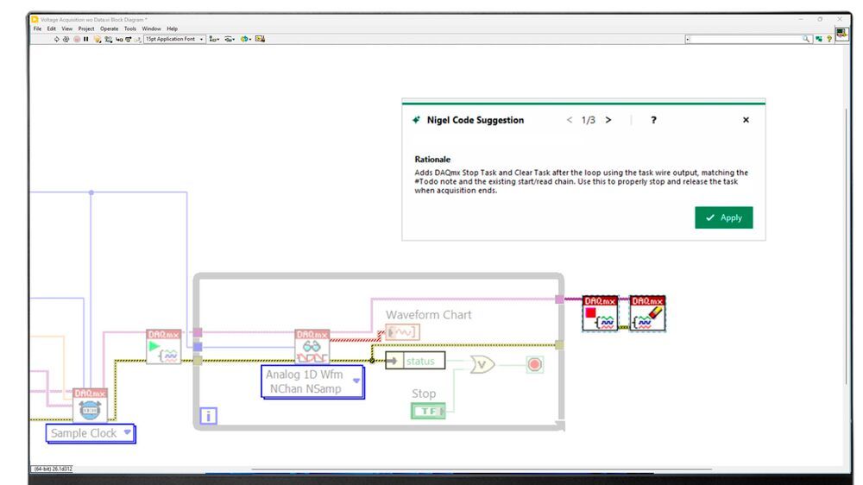The image size is (863, 485).
Task: Click the green Nigel assistant toolbar icon
Action: click(819, 39)
